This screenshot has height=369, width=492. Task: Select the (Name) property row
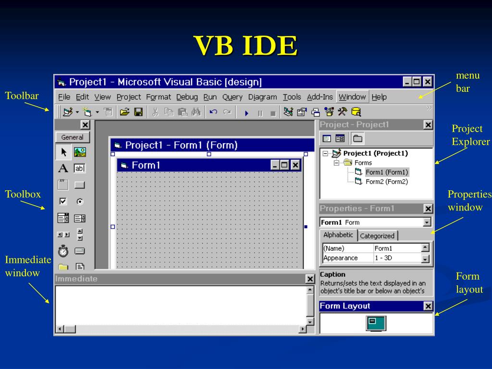(372, 248)
